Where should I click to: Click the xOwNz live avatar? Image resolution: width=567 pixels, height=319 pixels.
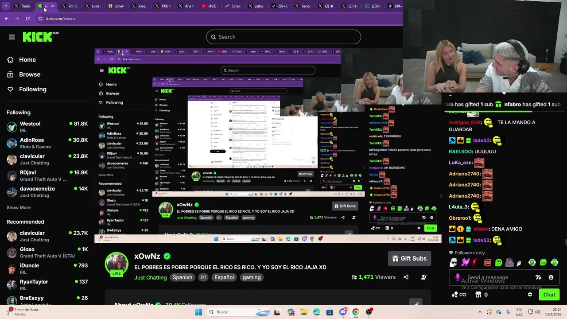[x=117, y=265]
